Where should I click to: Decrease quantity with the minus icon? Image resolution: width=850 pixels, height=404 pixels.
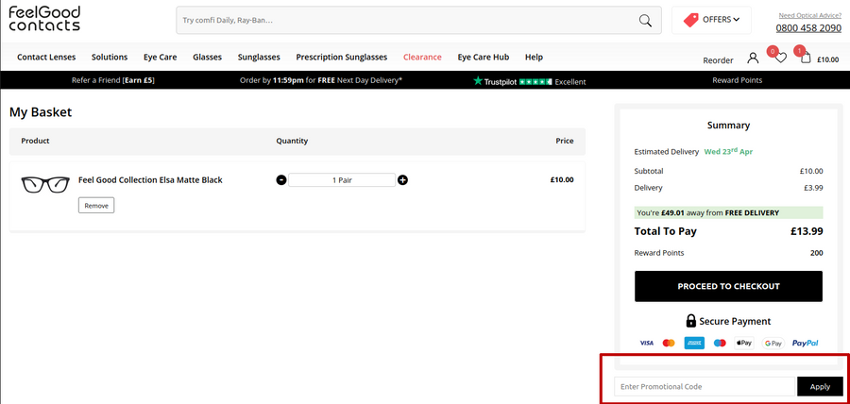pos(281,180)
